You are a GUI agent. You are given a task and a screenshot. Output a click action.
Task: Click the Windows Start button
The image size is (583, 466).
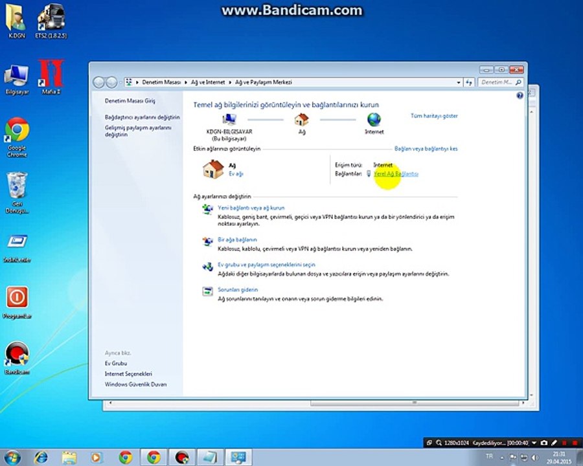[x=12, y=457]
